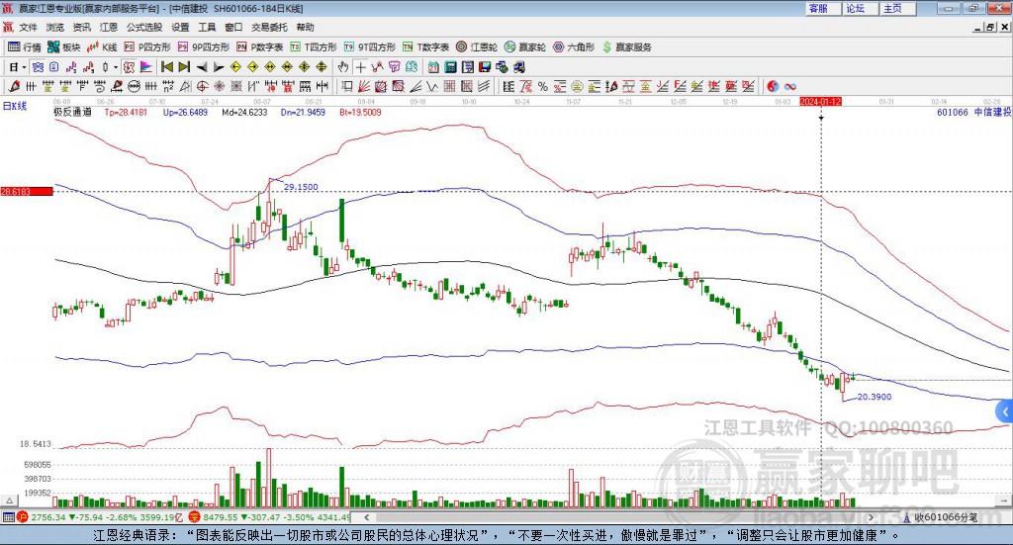The image size is (1013, 545).
Task: Toggle the Gann fan lines tool
Action: (364, 86)
